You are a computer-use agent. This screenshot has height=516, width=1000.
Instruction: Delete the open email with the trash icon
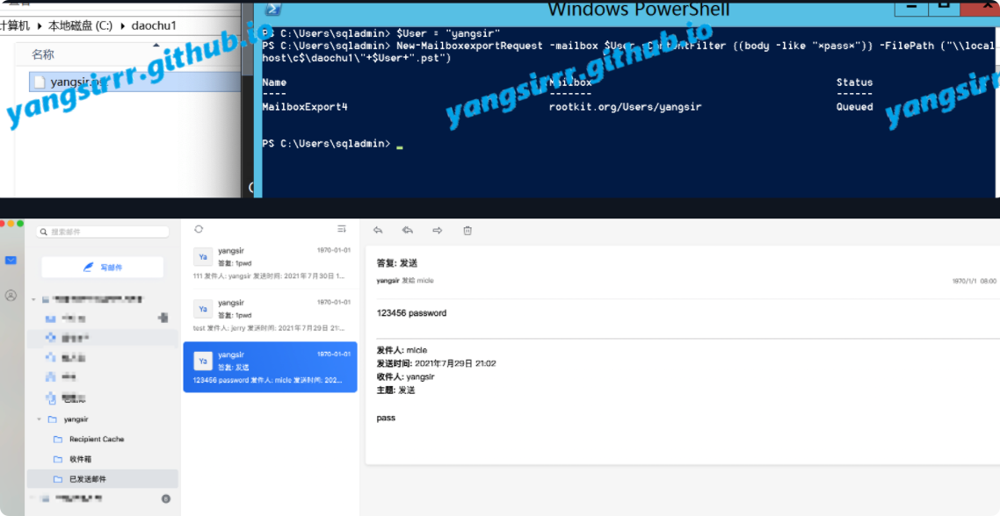pyautogui.click(x=467, y=230)
